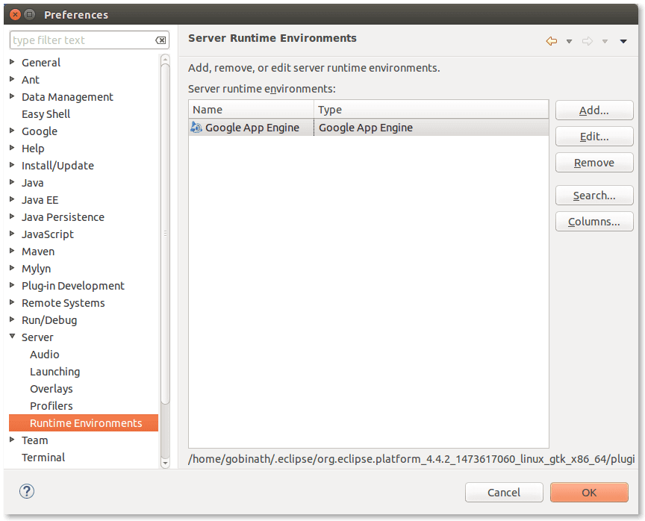The height and width of the screenshot is (521, 645).
Task: Close the Preferences dialog window
Action: tap(15, 15)
